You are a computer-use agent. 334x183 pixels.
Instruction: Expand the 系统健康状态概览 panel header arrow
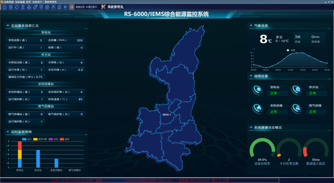pos(250,127)
